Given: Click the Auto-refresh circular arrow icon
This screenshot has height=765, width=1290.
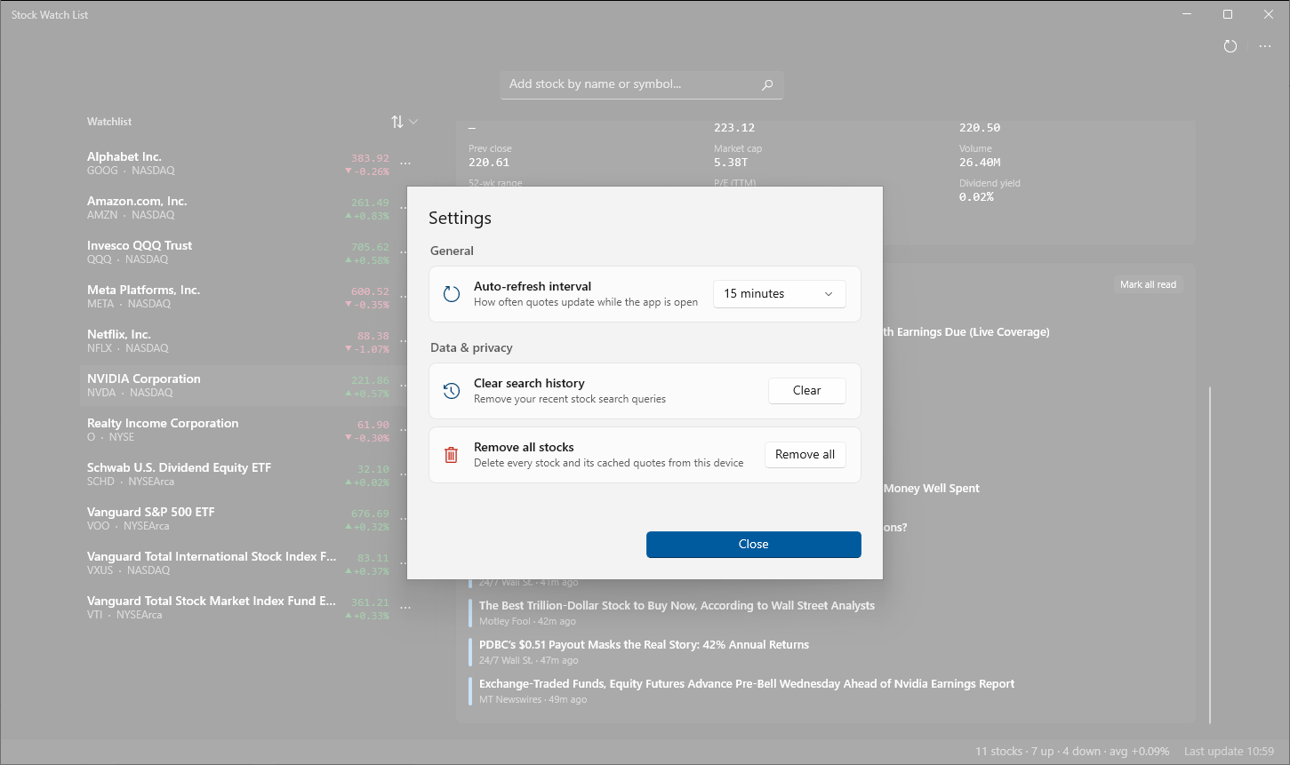Looking at the screenshot, I should click(452, 294).
